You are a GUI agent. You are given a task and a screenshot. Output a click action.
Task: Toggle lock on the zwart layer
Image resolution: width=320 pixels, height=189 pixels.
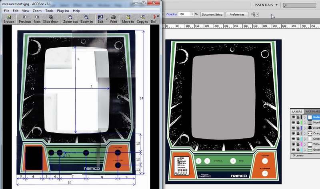click(x=298, y=128)
